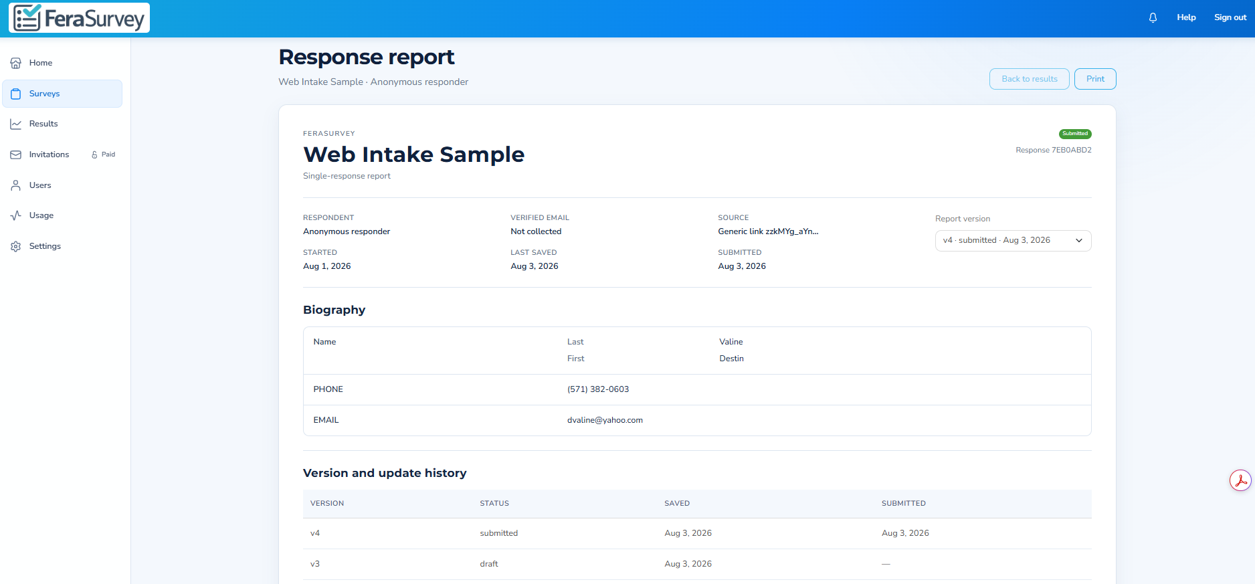Select the Surveys menu item
The width and height of the screenshot is (1255, 584).
[x=62, y=94]
